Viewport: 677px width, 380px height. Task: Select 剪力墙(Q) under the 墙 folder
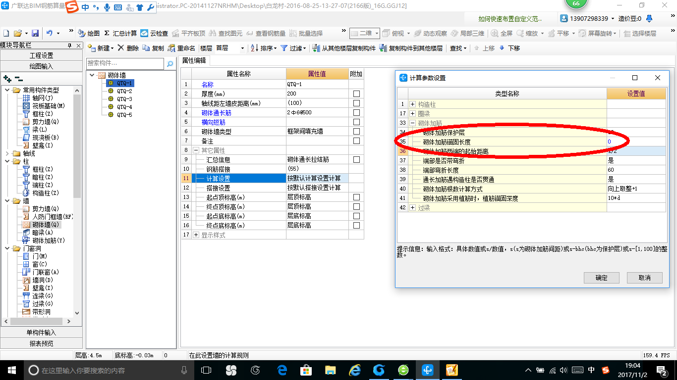pyautogui.click(x=46, y=209)
